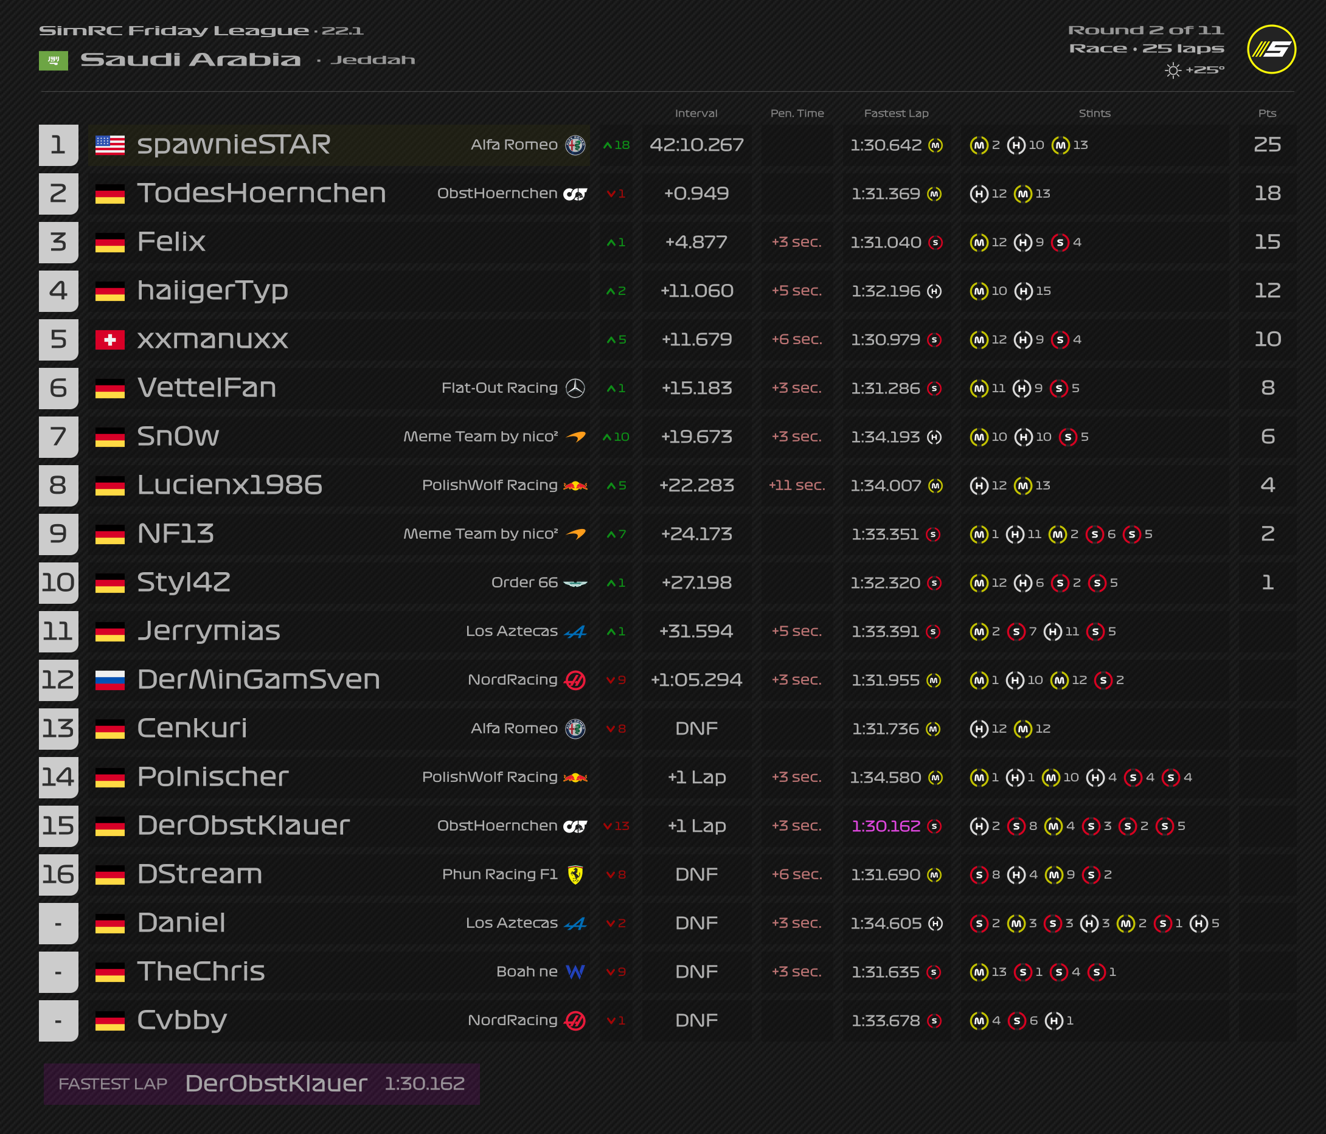The image size is (1326, 1134).
Task: Click the Interval column header
Action: 696,113
